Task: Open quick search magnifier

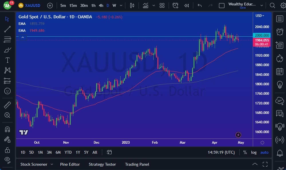Action: tap(272, 5)
